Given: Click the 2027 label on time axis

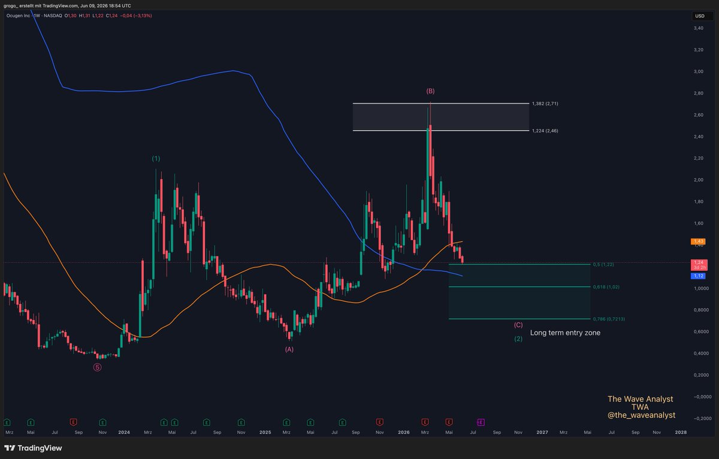Looking at the screenshot, I should click(x=542, y=432).
